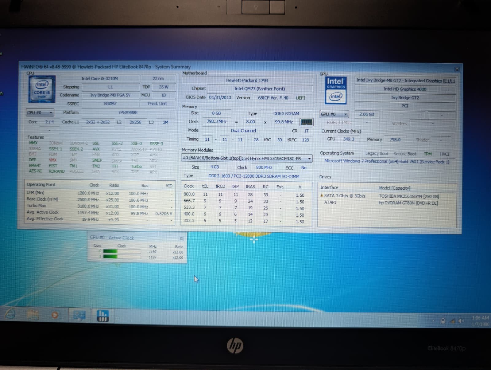
Task: Open the taskbar clock showing 1:06 AM
Action: pyautogui.click(x=481, y=321)
